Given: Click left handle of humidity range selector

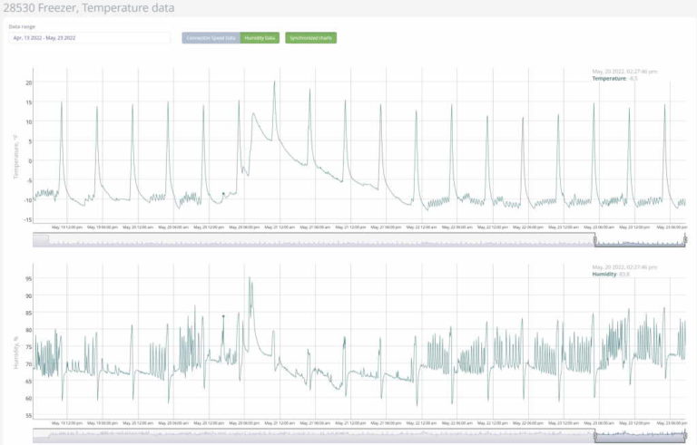Looking at the screenshot, I should click(x=594, y=435).
